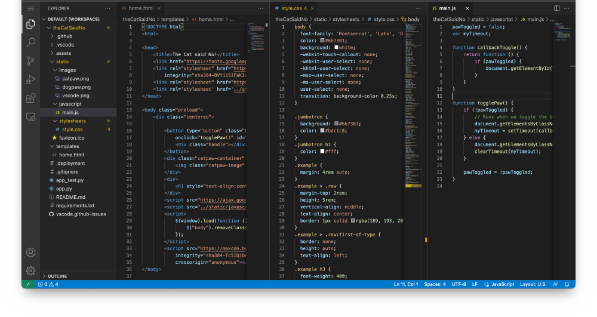
Task: Collapse the stylesheets folder
Action: coord(72,121)
